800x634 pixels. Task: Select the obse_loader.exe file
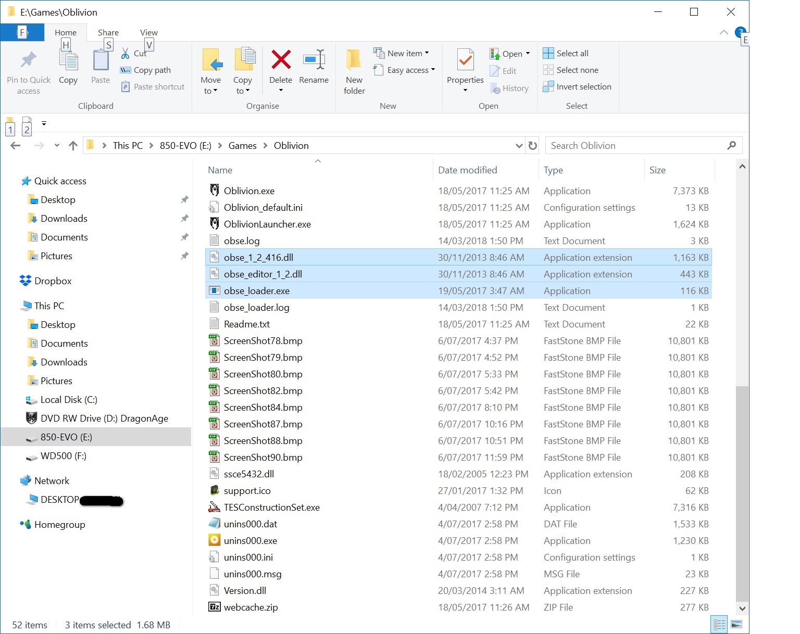pos(458,290)
